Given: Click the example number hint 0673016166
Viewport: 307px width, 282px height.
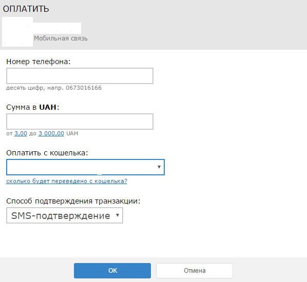Looking at the screenshot, I should (84, 88).
